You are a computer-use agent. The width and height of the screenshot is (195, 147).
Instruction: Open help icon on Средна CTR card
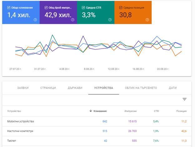point(110,20)
